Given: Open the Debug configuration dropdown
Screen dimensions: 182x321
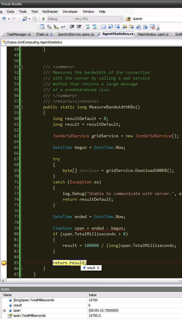Looking at the screenshot, I should tap(61, 19).
